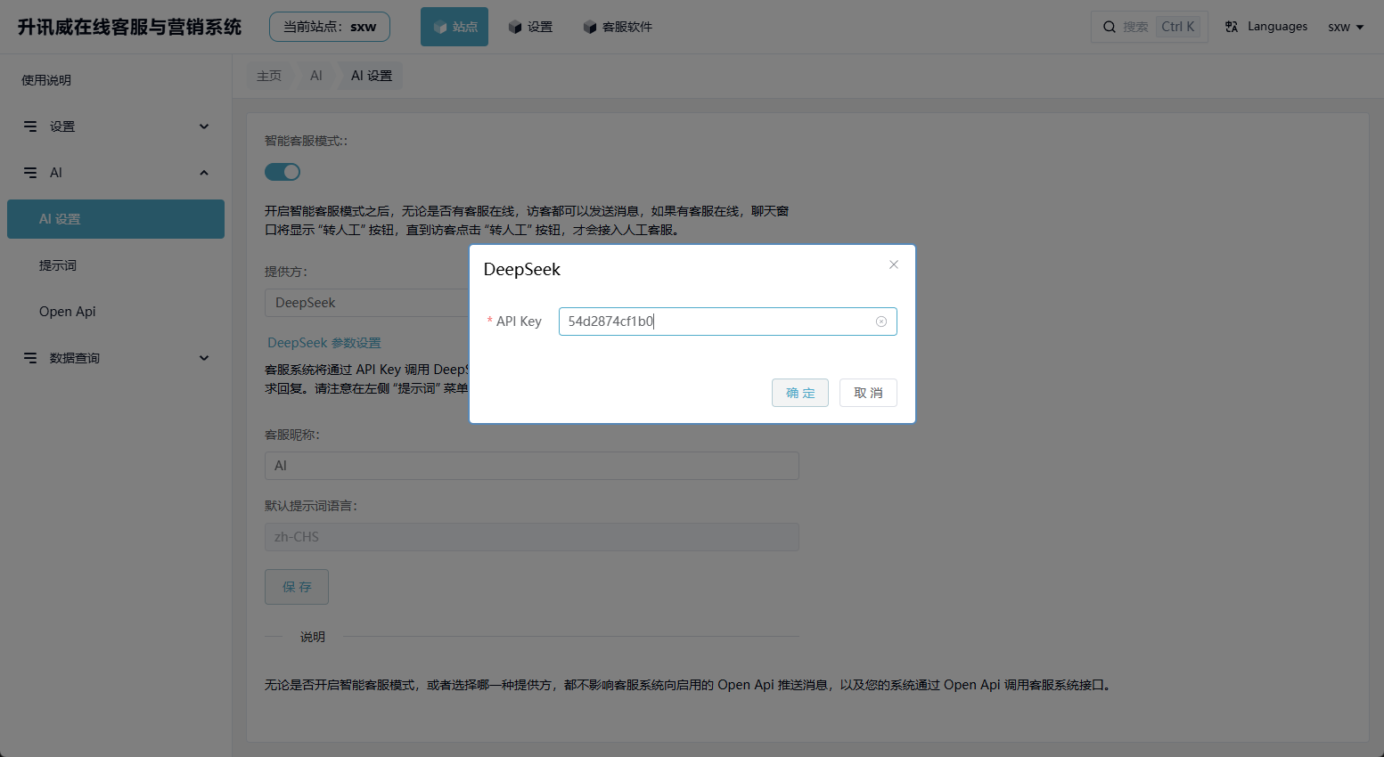Click the 取消 button in the dialog
The width and height of the screenshot is (1384, 757).
click(868, 393)
